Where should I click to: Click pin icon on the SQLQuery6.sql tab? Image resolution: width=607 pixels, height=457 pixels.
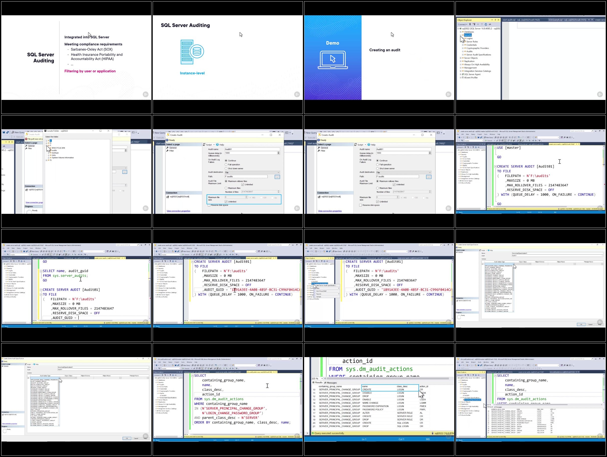(x=589, y=20)
